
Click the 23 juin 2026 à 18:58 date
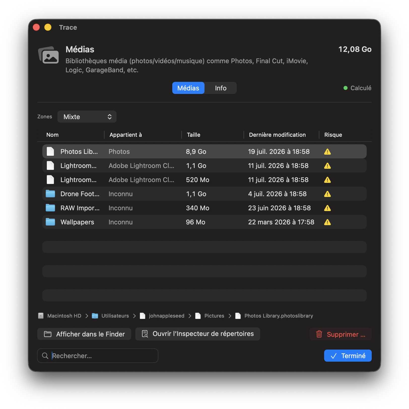279,208
